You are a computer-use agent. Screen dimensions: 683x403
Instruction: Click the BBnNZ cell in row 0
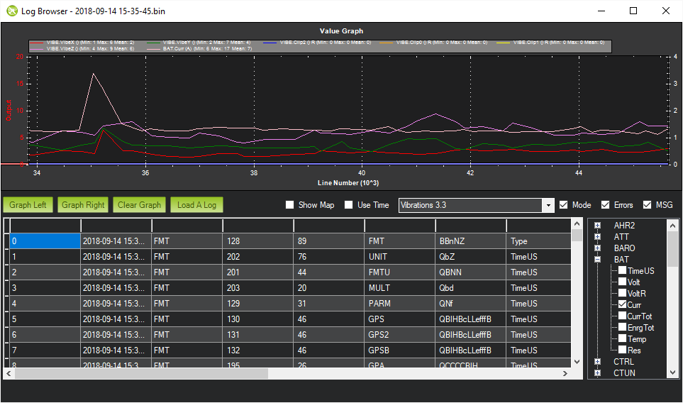pos(471,241)
